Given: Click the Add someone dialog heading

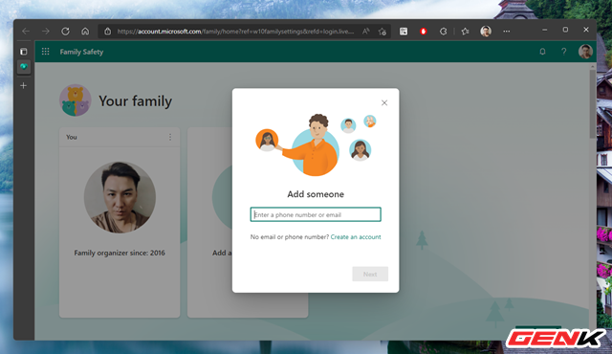Looking at the screenshot, I should click(x=316, y=194).
